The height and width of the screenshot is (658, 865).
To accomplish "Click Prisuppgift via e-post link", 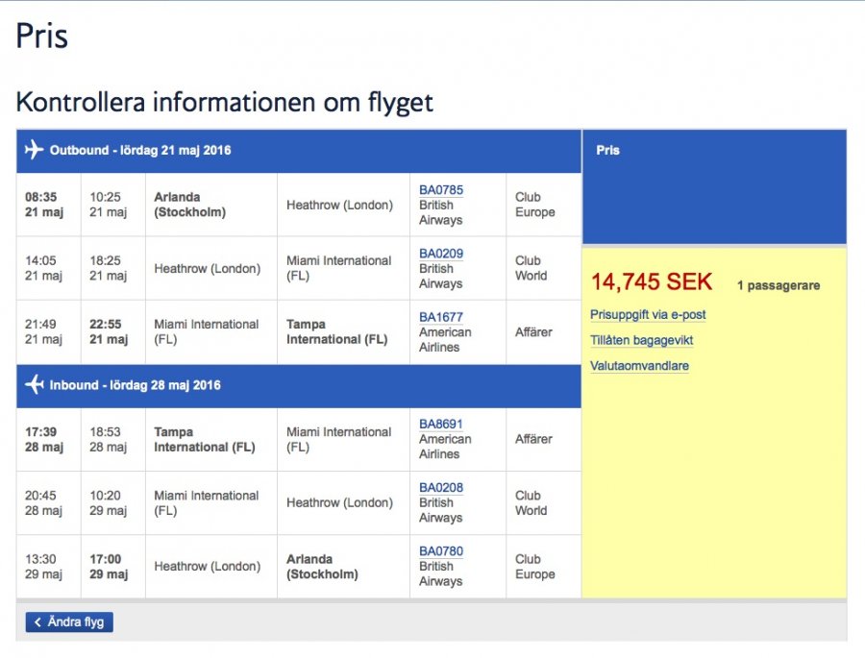I will pyautogui.click(x=648, y=315).
